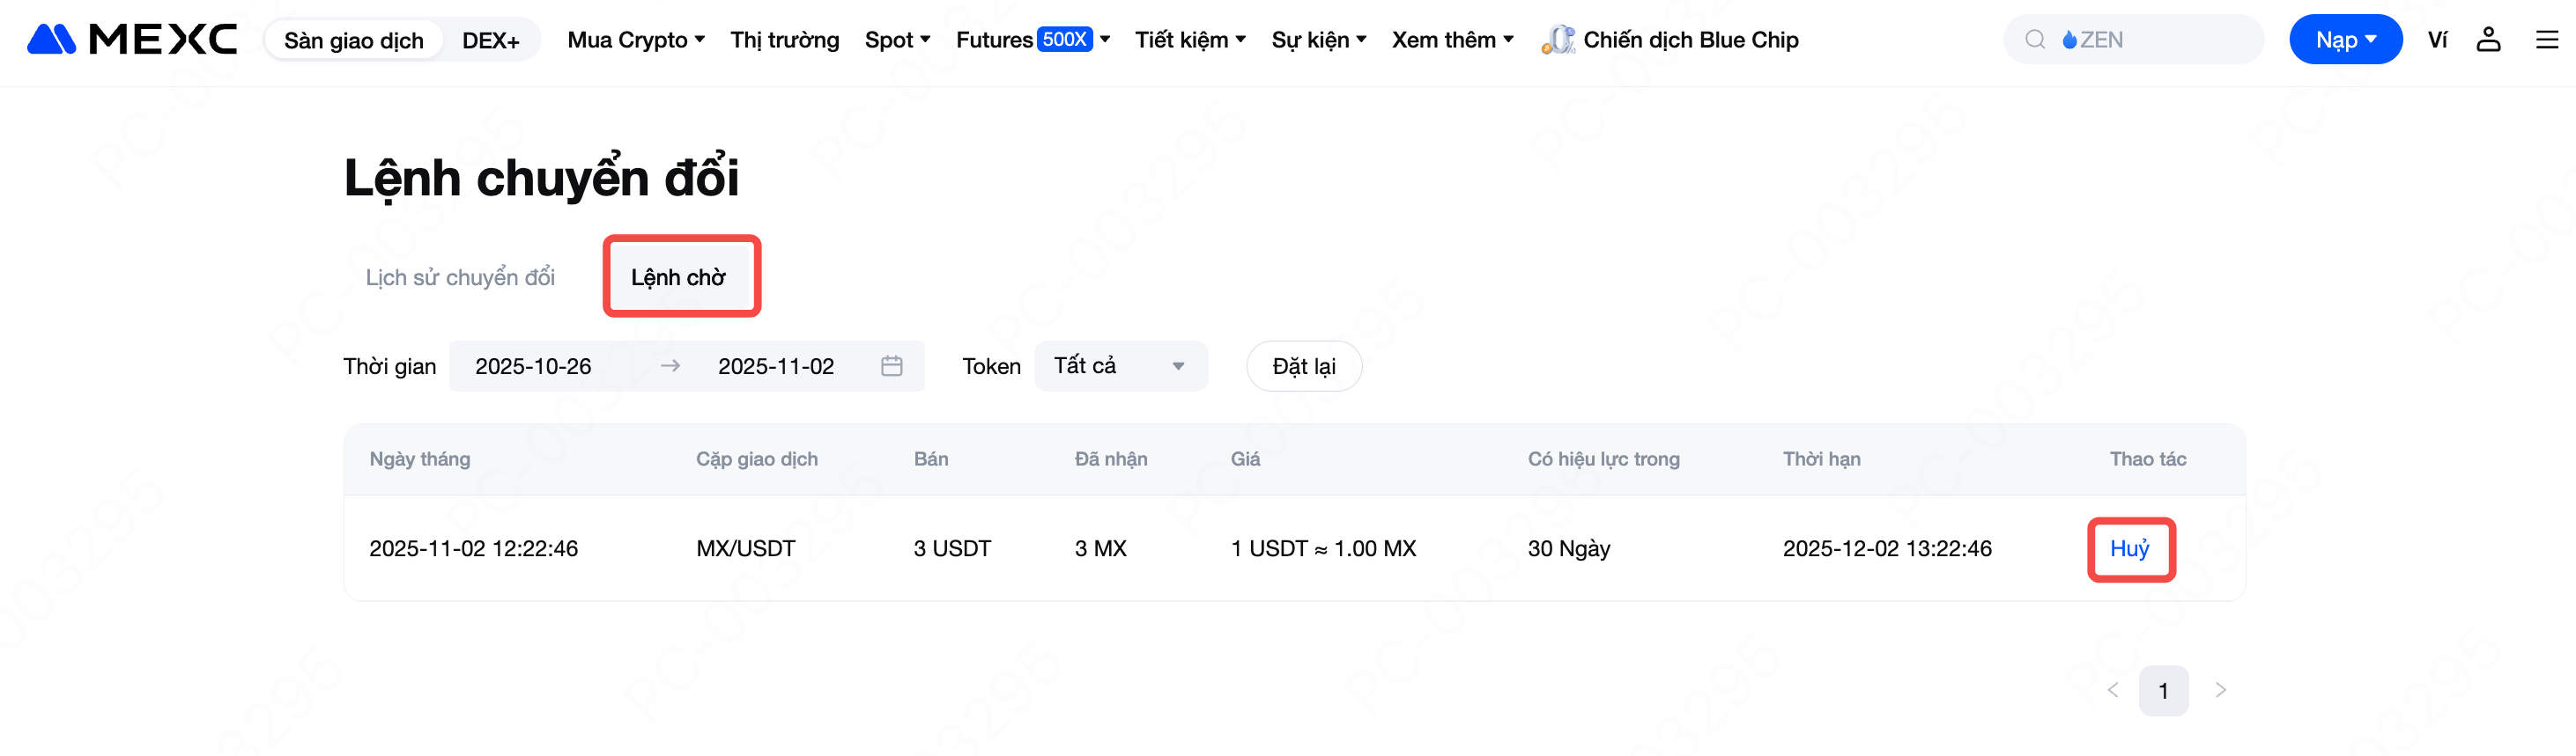Click the Đặt lại reset button
Image resolution: width=2576 pixels, height=756 pixels.
click(1303, 366)
